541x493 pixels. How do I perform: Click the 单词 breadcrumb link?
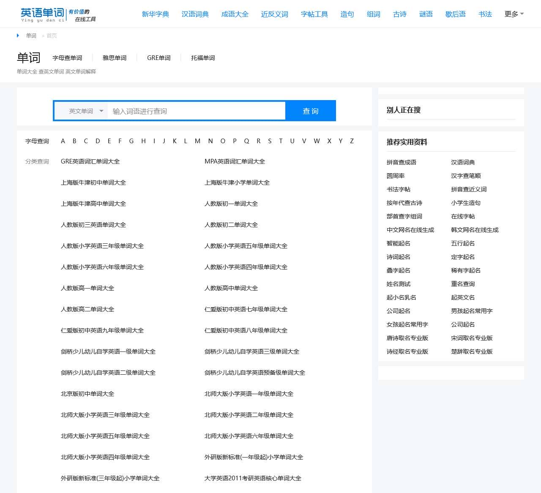pyautogui.click(x=31, y=35)
